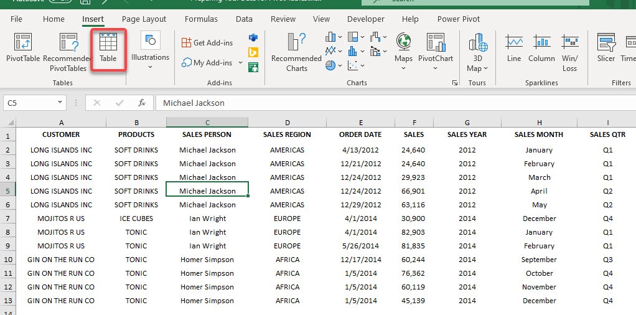Open the File tab
The image size is (636, 315).
[16, 19]
